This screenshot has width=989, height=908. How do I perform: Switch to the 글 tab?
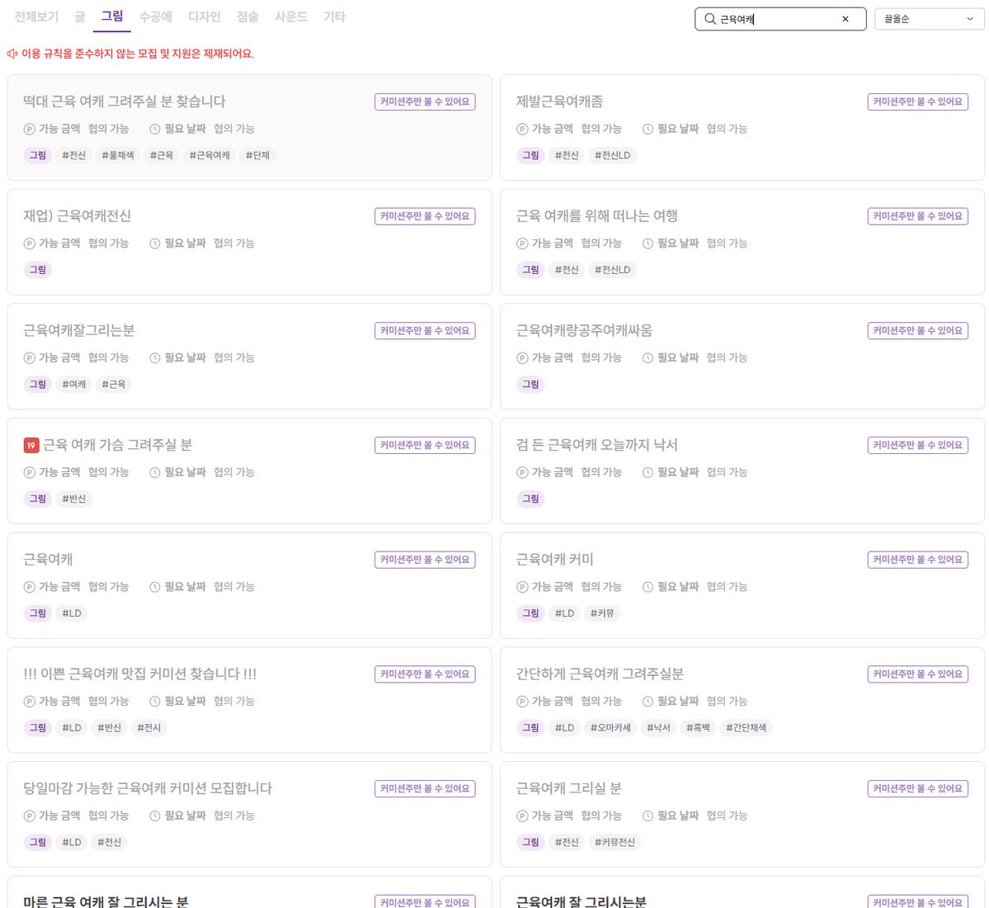(x=79, y=17)
